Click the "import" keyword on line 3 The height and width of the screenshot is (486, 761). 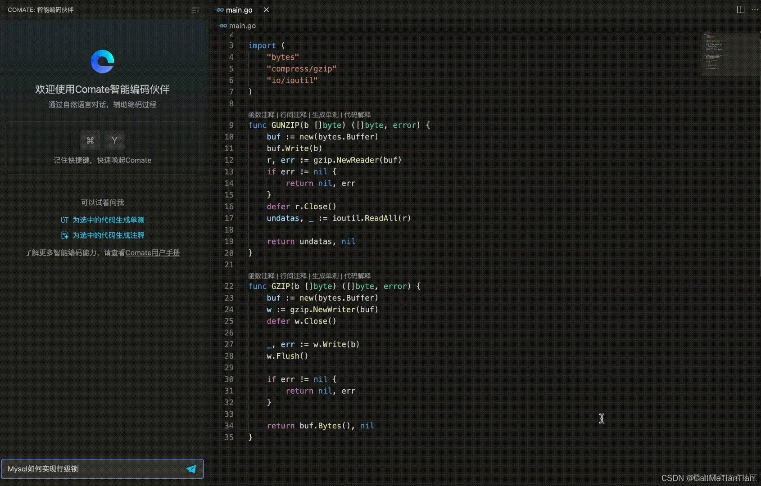(262, 45)
